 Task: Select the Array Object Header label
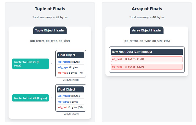coord(147,30)
